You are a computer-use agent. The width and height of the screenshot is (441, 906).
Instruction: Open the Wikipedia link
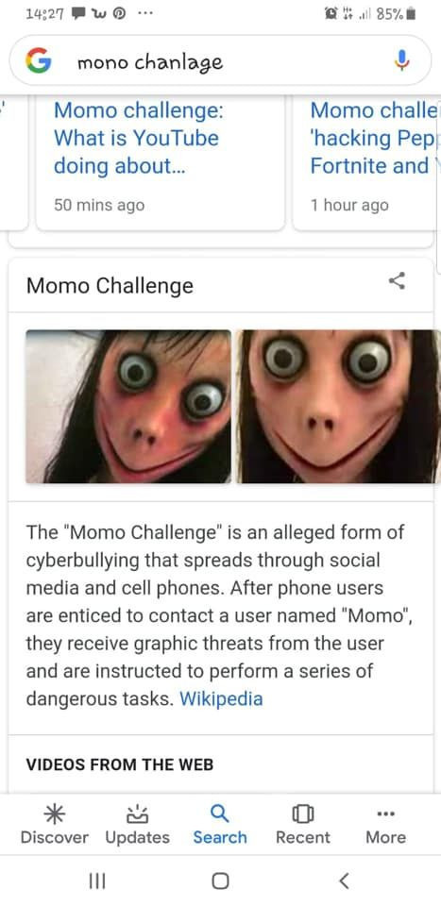point(221,698)
